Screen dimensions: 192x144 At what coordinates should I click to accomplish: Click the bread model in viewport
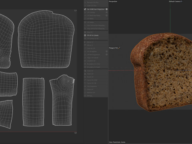161,72
